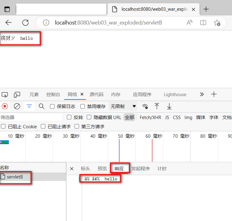Enable 禁用缓存 checkbox
The image size is (232, 221).
82,106
